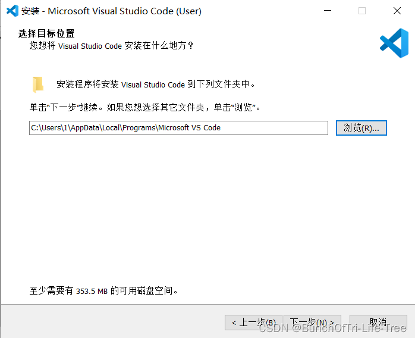Click the 单击"下一步"继续 instruction text
This screenshot has width=415, height=338.
coord(145,107)
